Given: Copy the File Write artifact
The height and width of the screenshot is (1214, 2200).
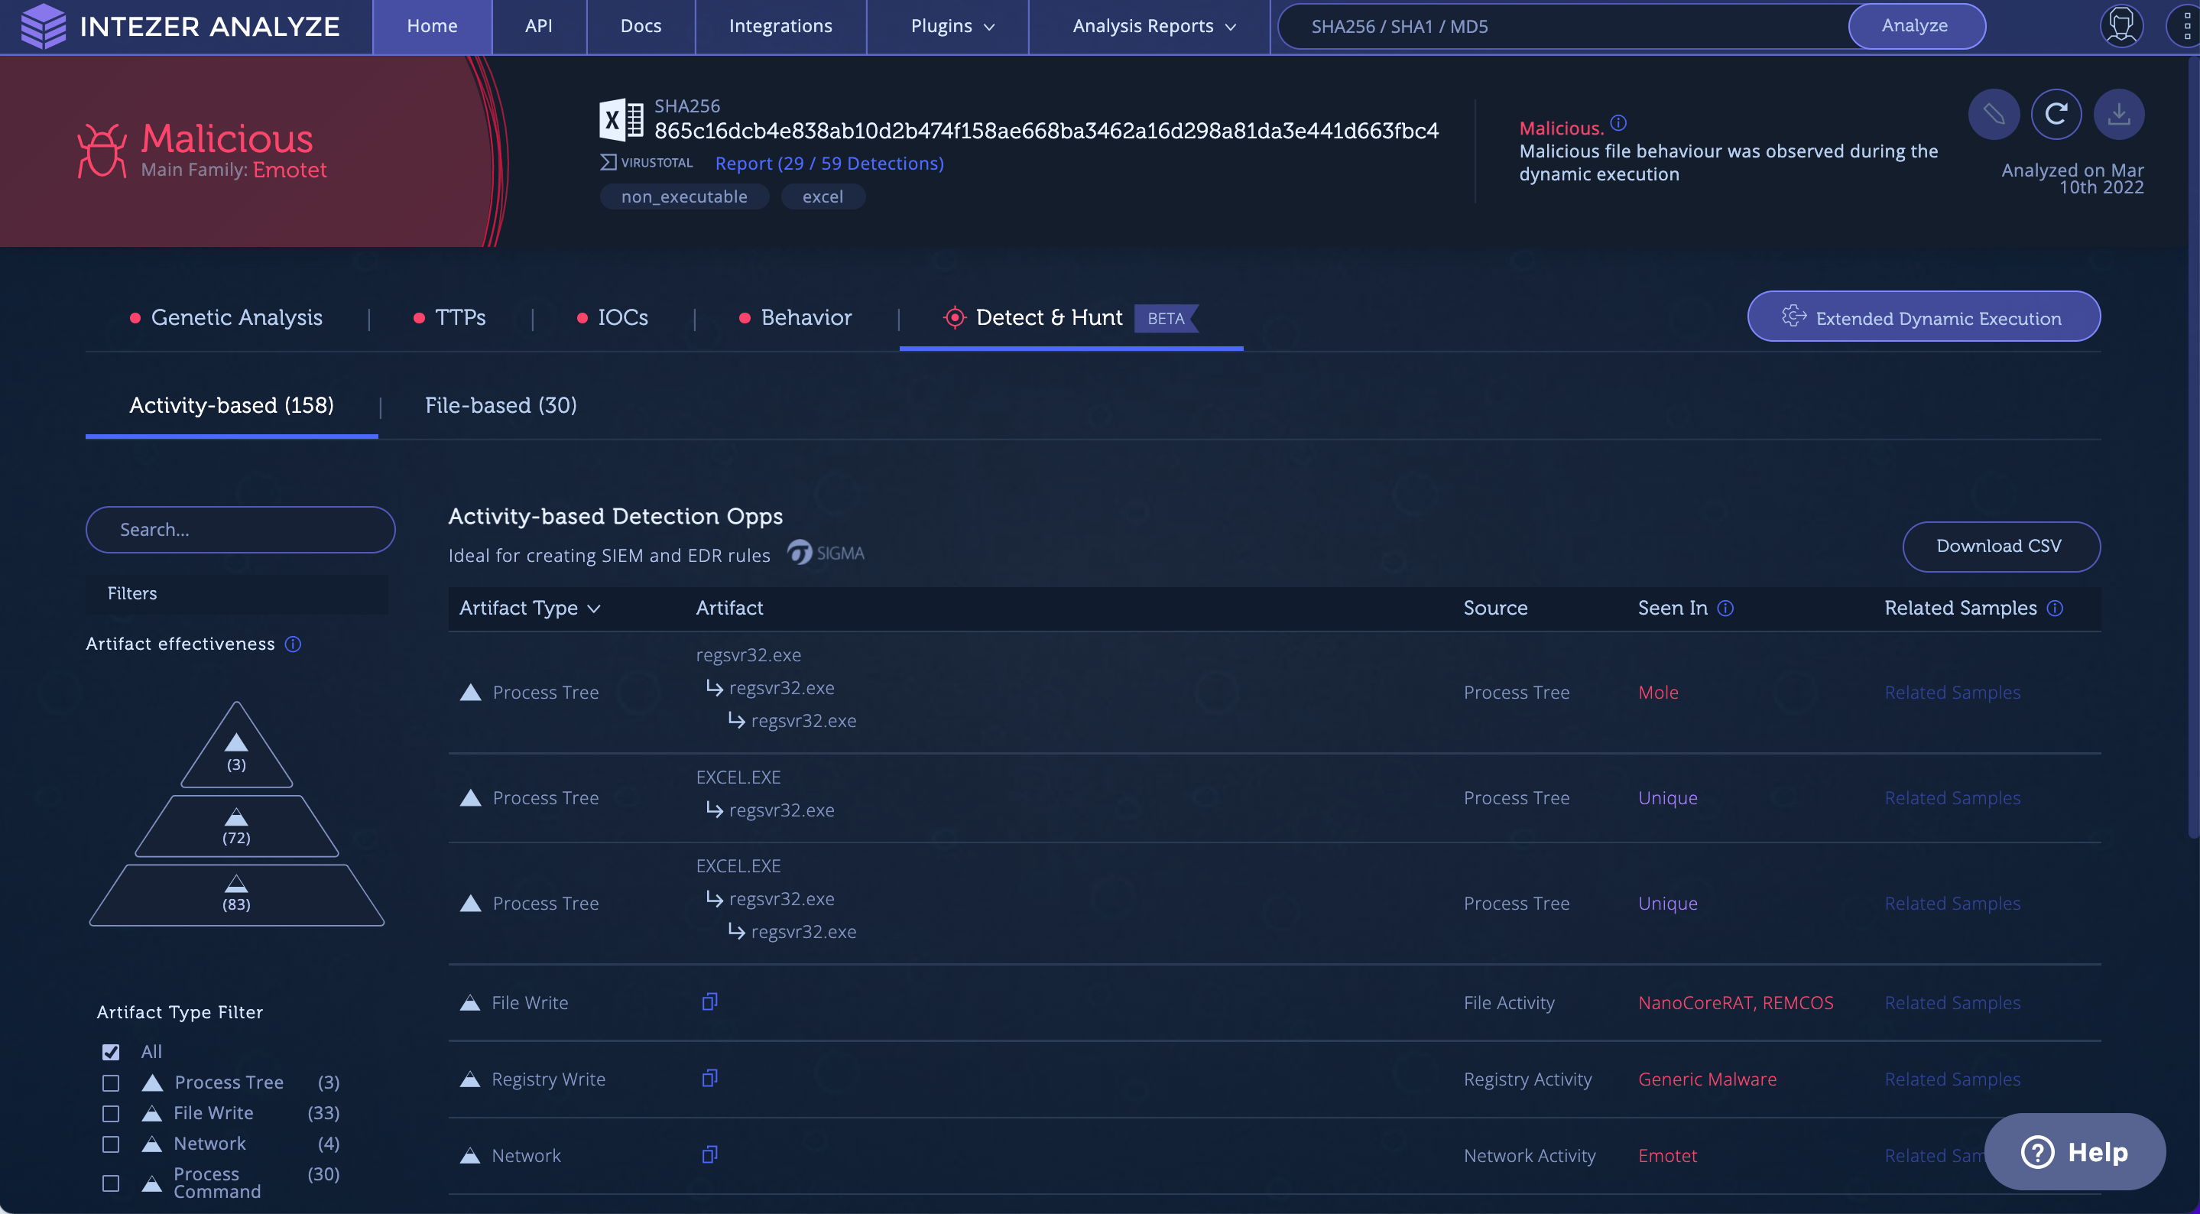Looking at the screenshot, I should click(709, 1001).
